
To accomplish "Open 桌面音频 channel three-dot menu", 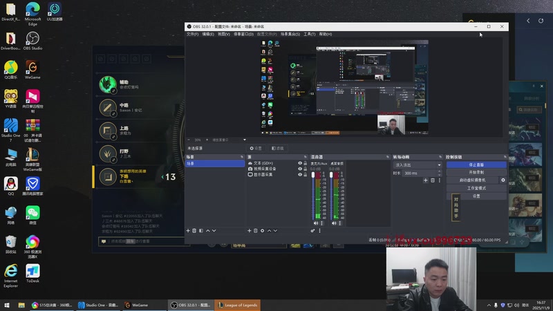I will (340, 223).
